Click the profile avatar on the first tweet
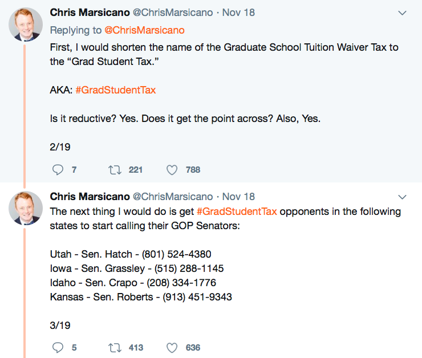 26,25
